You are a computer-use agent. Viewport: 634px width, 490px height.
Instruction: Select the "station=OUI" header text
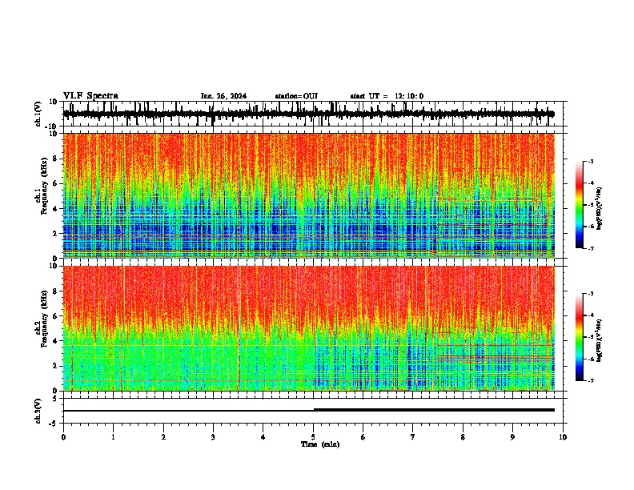[296, 96]
